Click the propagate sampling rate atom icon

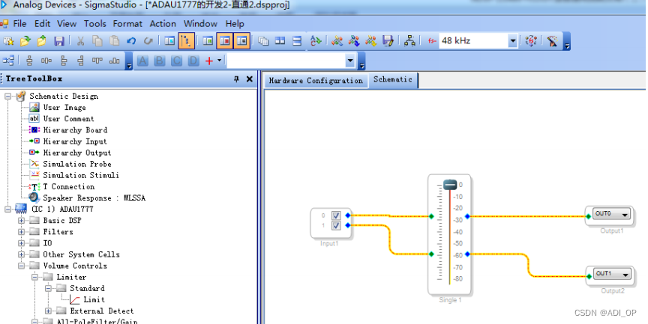click(531, 41)
